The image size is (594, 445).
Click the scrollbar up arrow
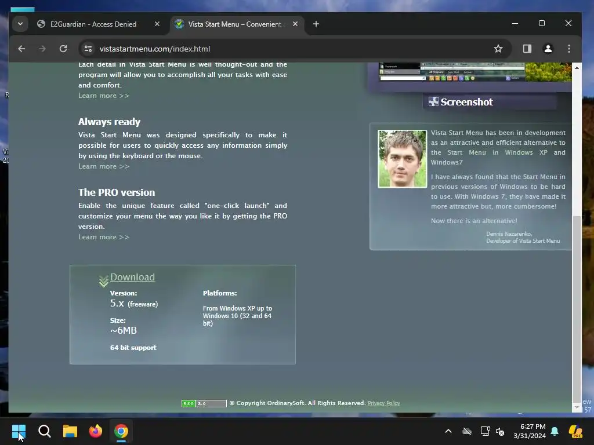point(577,68)
